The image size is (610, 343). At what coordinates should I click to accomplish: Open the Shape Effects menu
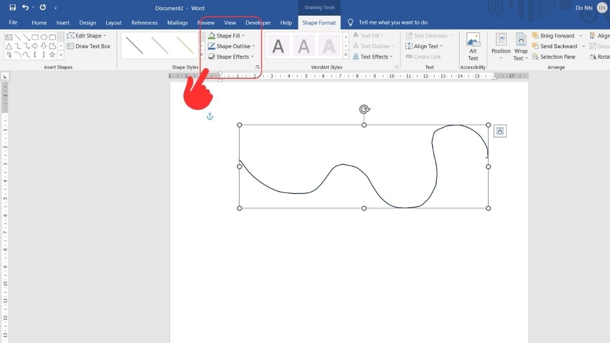coord(231,57)
